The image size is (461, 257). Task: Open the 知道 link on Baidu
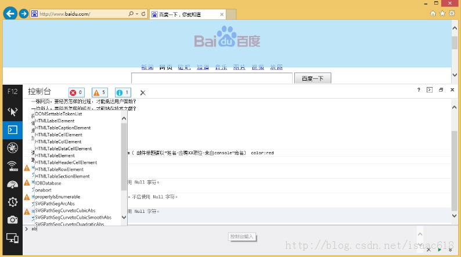coord(203,67)
